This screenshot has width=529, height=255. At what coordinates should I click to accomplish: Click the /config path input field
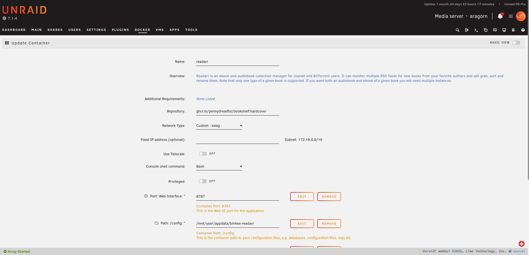[238, 224]
